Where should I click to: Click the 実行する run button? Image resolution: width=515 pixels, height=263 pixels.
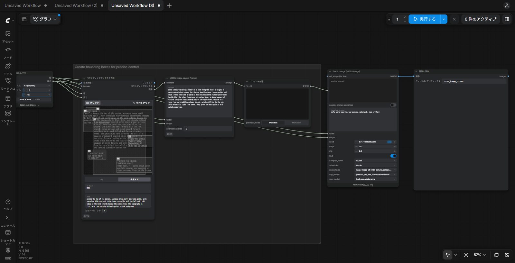click(x=425, y=19)
